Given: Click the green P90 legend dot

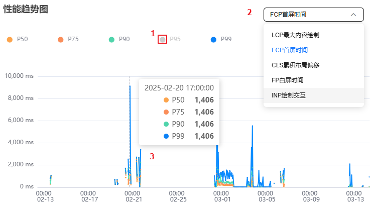Looking at the screenshot, I should [x=111, y=39].
